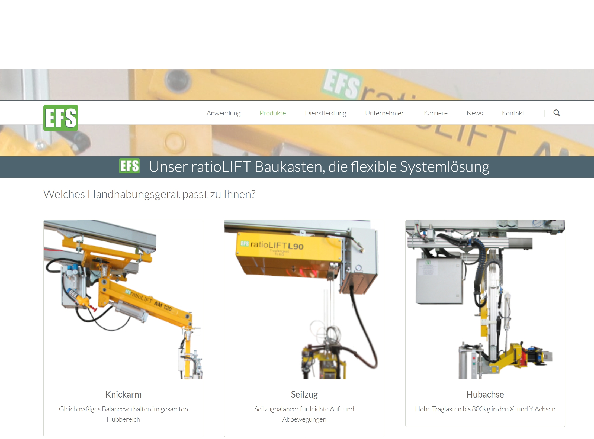Open the Produkte menu item
Screen dimensions: 594x439
point(272,113)
